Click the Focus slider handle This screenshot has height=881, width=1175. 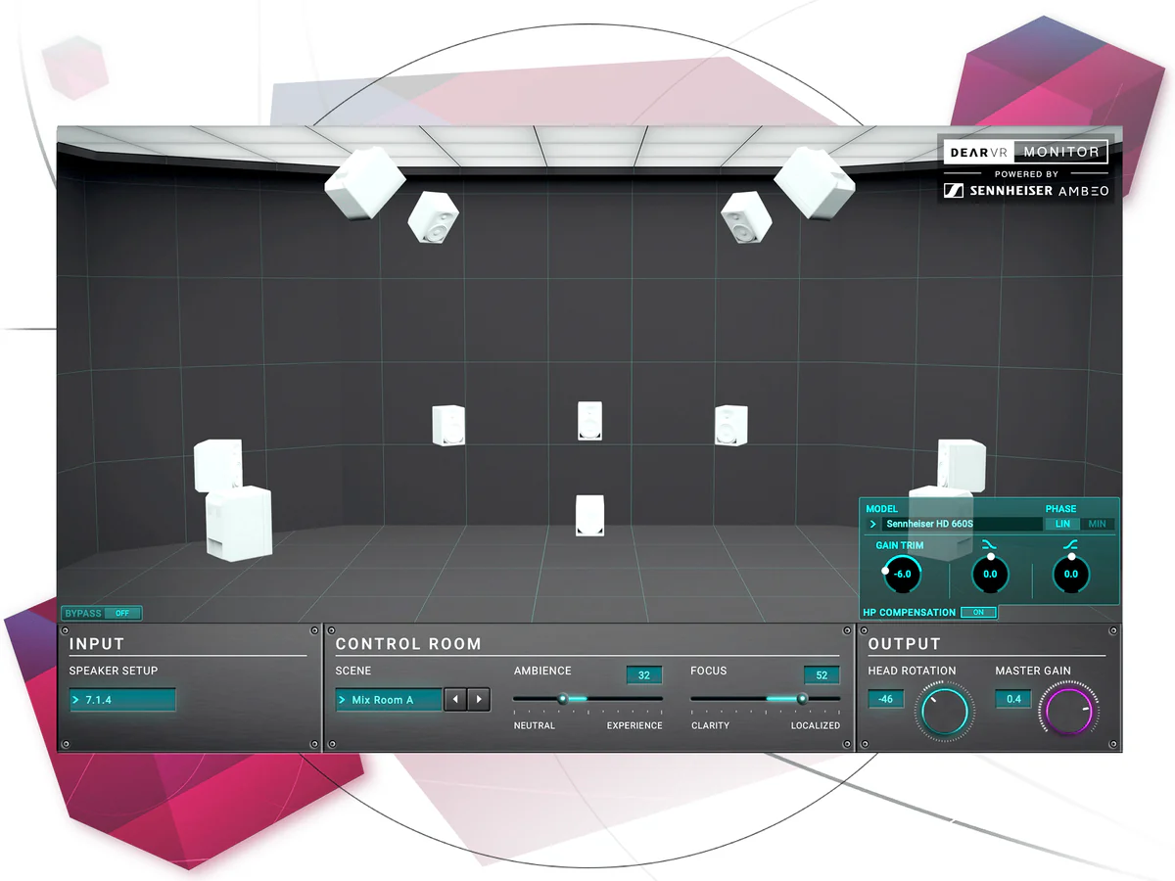pos(802,699)
